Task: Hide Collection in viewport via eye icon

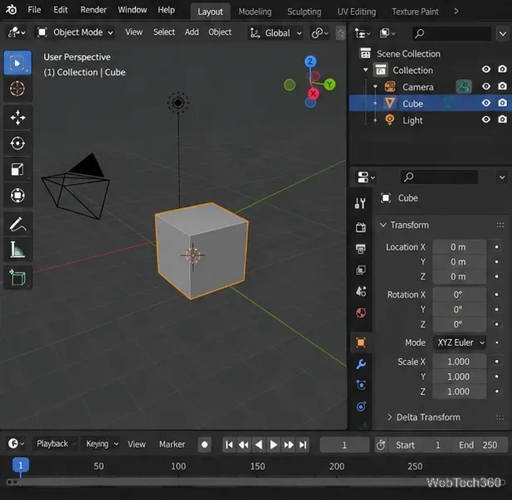Action: [x=486, y=69]
